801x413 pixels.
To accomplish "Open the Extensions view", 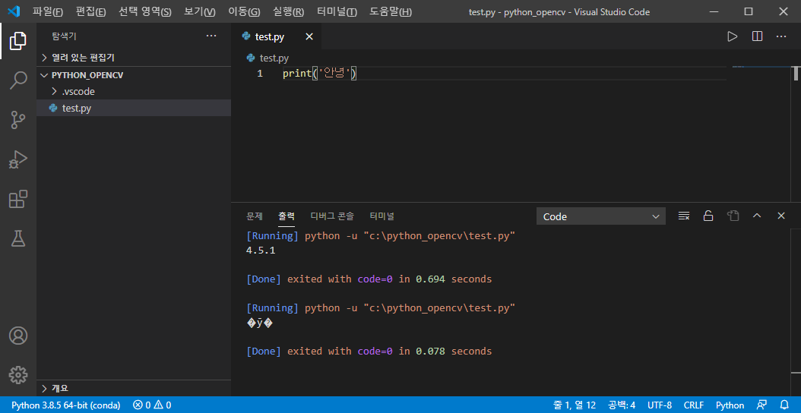I will (x=18, y=199).
